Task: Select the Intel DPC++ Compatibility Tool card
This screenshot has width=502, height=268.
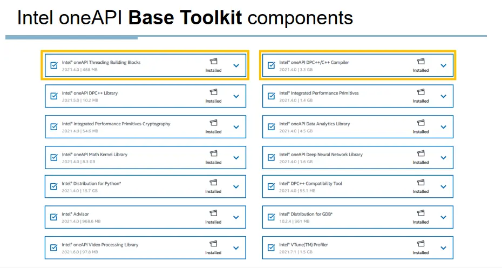Action: click(x=356, y=186)
